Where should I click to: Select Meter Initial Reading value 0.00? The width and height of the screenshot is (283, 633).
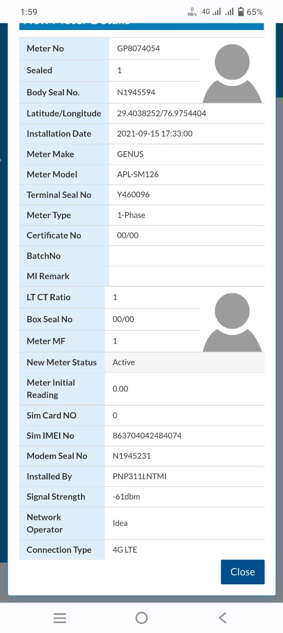[x=120, y=389]
